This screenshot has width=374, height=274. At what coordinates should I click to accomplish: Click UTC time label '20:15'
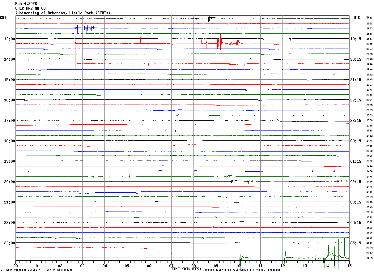click(356, 59)
